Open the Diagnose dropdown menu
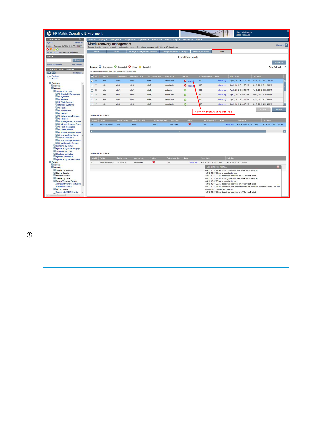This screenshot has width=318, height=424. click(130, 40)
